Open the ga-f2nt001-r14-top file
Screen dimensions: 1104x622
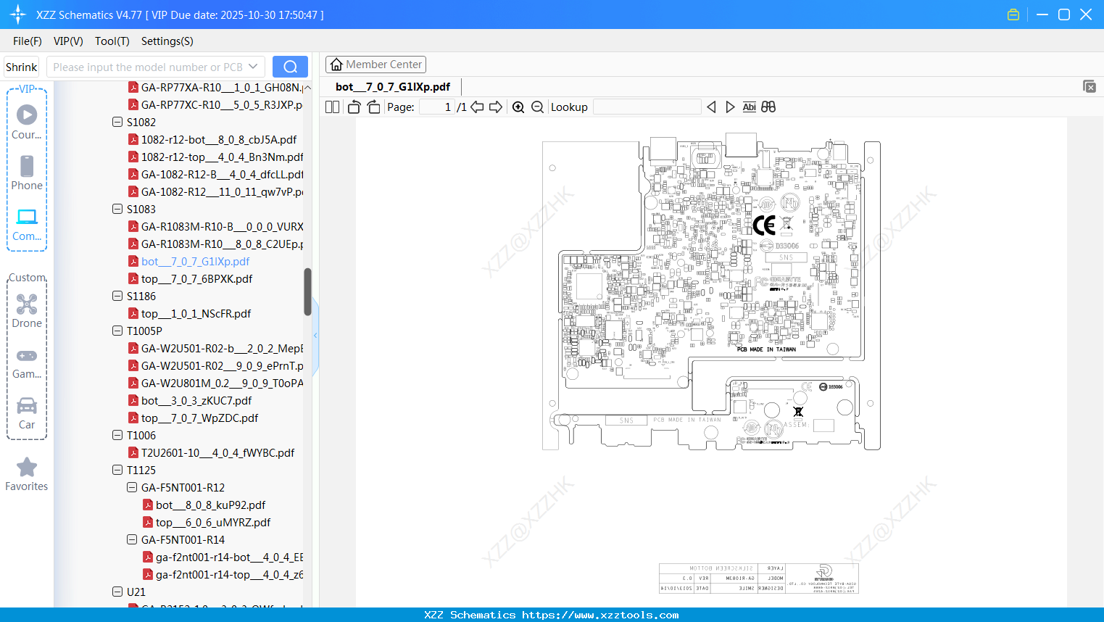click(229, 574)
